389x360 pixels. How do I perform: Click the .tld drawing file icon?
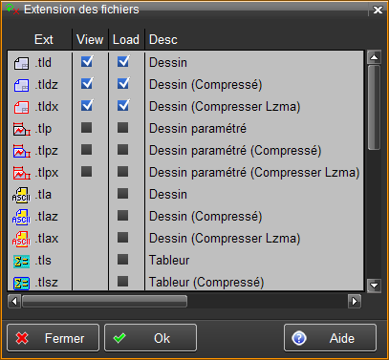tap(21, 63)
